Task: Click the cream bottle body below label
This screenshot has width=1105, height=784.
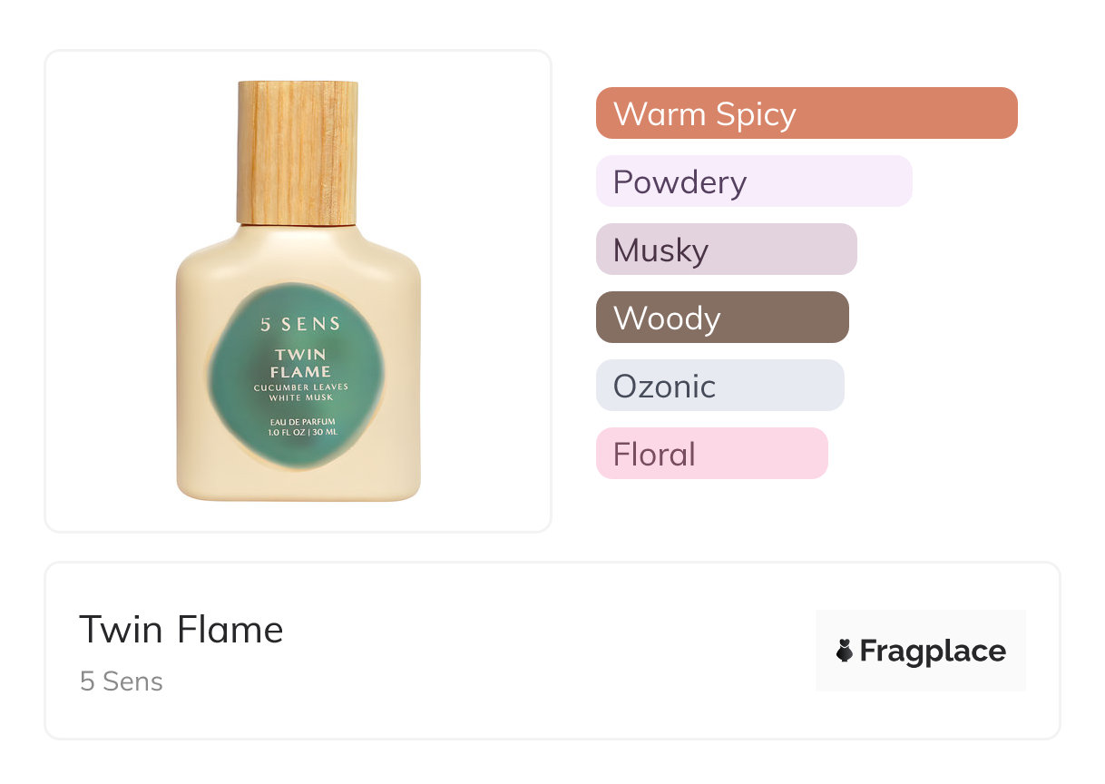Action: 299,485
